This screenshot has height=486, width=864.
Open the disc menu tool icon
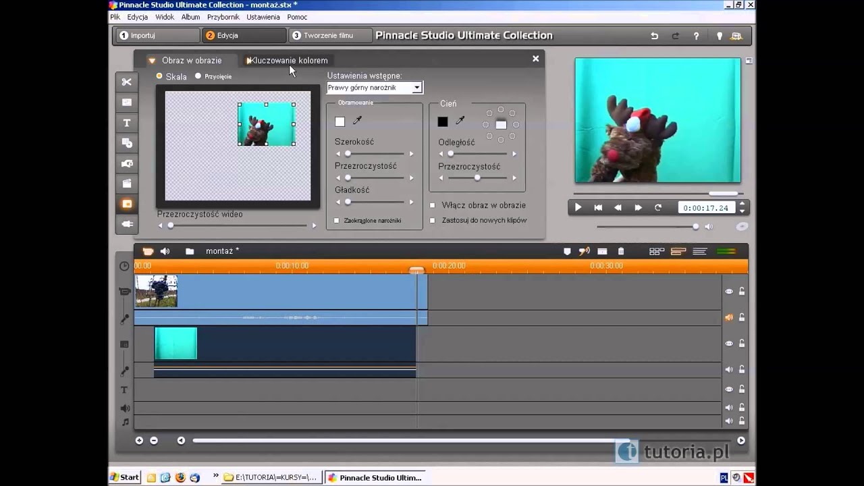(126, 143)
